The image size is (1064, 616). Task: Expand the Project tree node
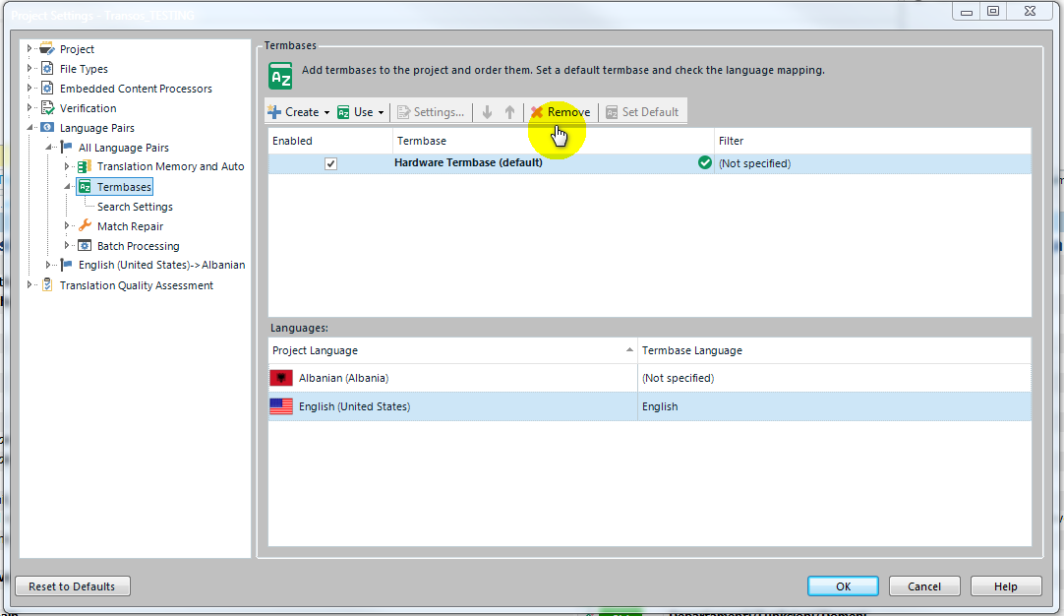(x=30, y=49)
